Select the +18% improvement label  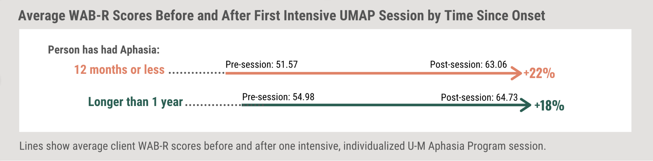point(549,106)
